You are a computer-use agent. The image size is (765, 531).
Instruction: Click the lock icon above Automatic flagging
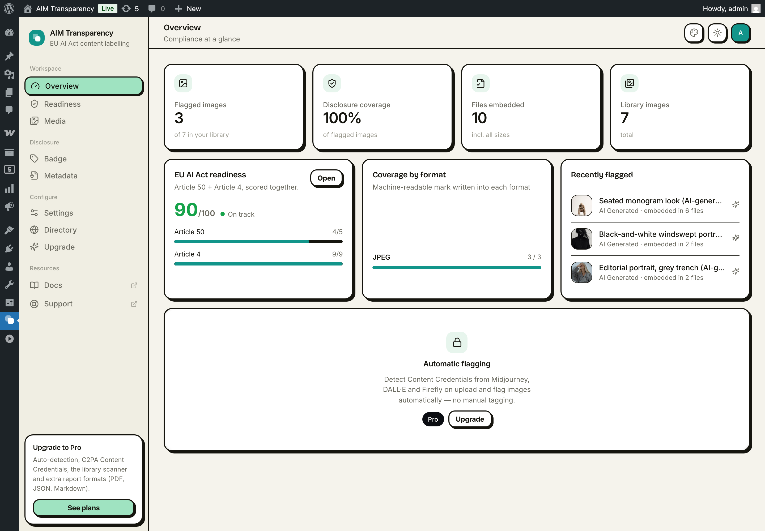457,342
